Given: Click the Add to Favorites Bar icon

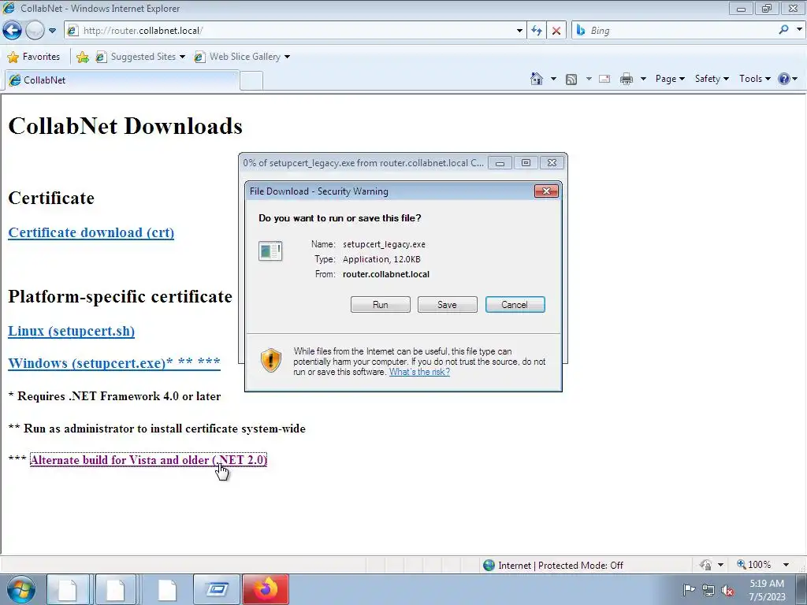Looking at the screenshot, I should [82, 57].
